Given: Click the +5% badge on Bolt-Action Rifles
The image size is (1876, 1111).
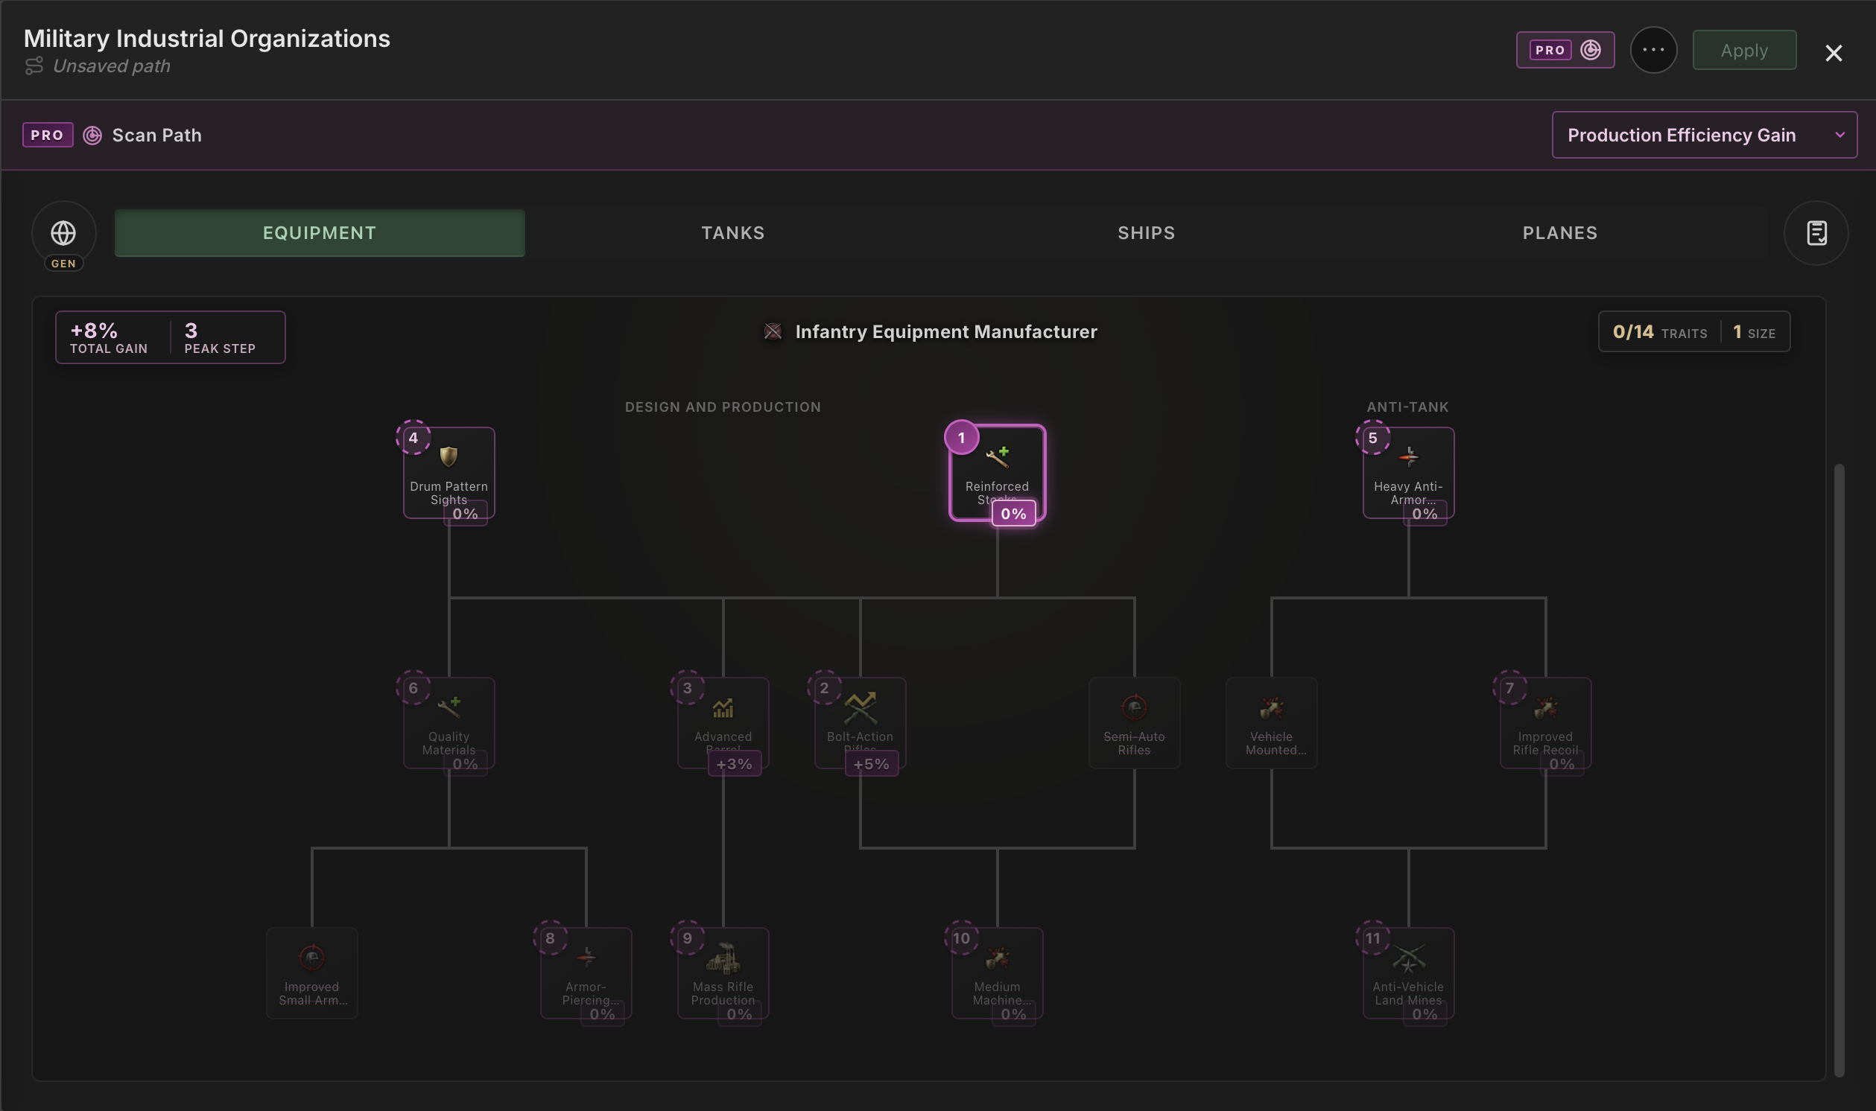Looking at the screenshot, I should [872, 763].
